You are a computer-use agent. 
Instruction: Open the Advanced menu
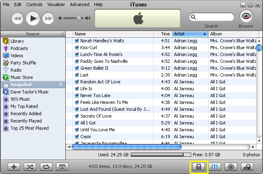pyautogui.click(x=79, y=4)
